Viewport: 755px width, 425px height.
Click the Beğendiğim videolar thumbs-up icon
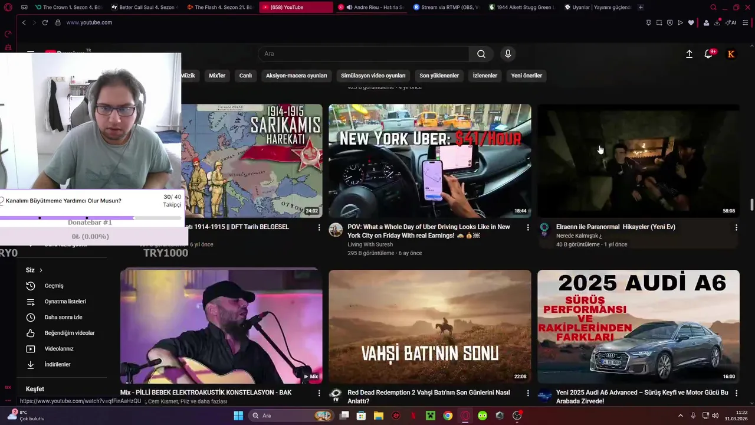31,333
